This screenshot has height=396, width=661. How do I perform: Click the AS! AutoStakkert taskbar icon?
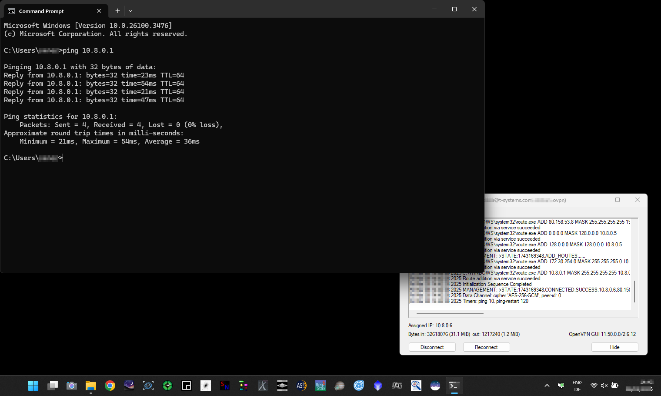pyautogui.click(x=301, y=386)
